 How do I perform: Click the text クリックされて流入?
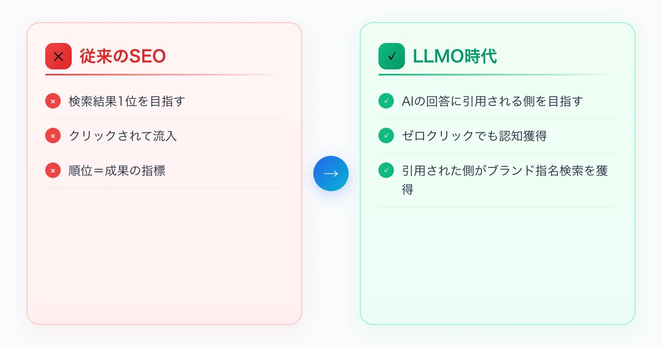(122, 136)
